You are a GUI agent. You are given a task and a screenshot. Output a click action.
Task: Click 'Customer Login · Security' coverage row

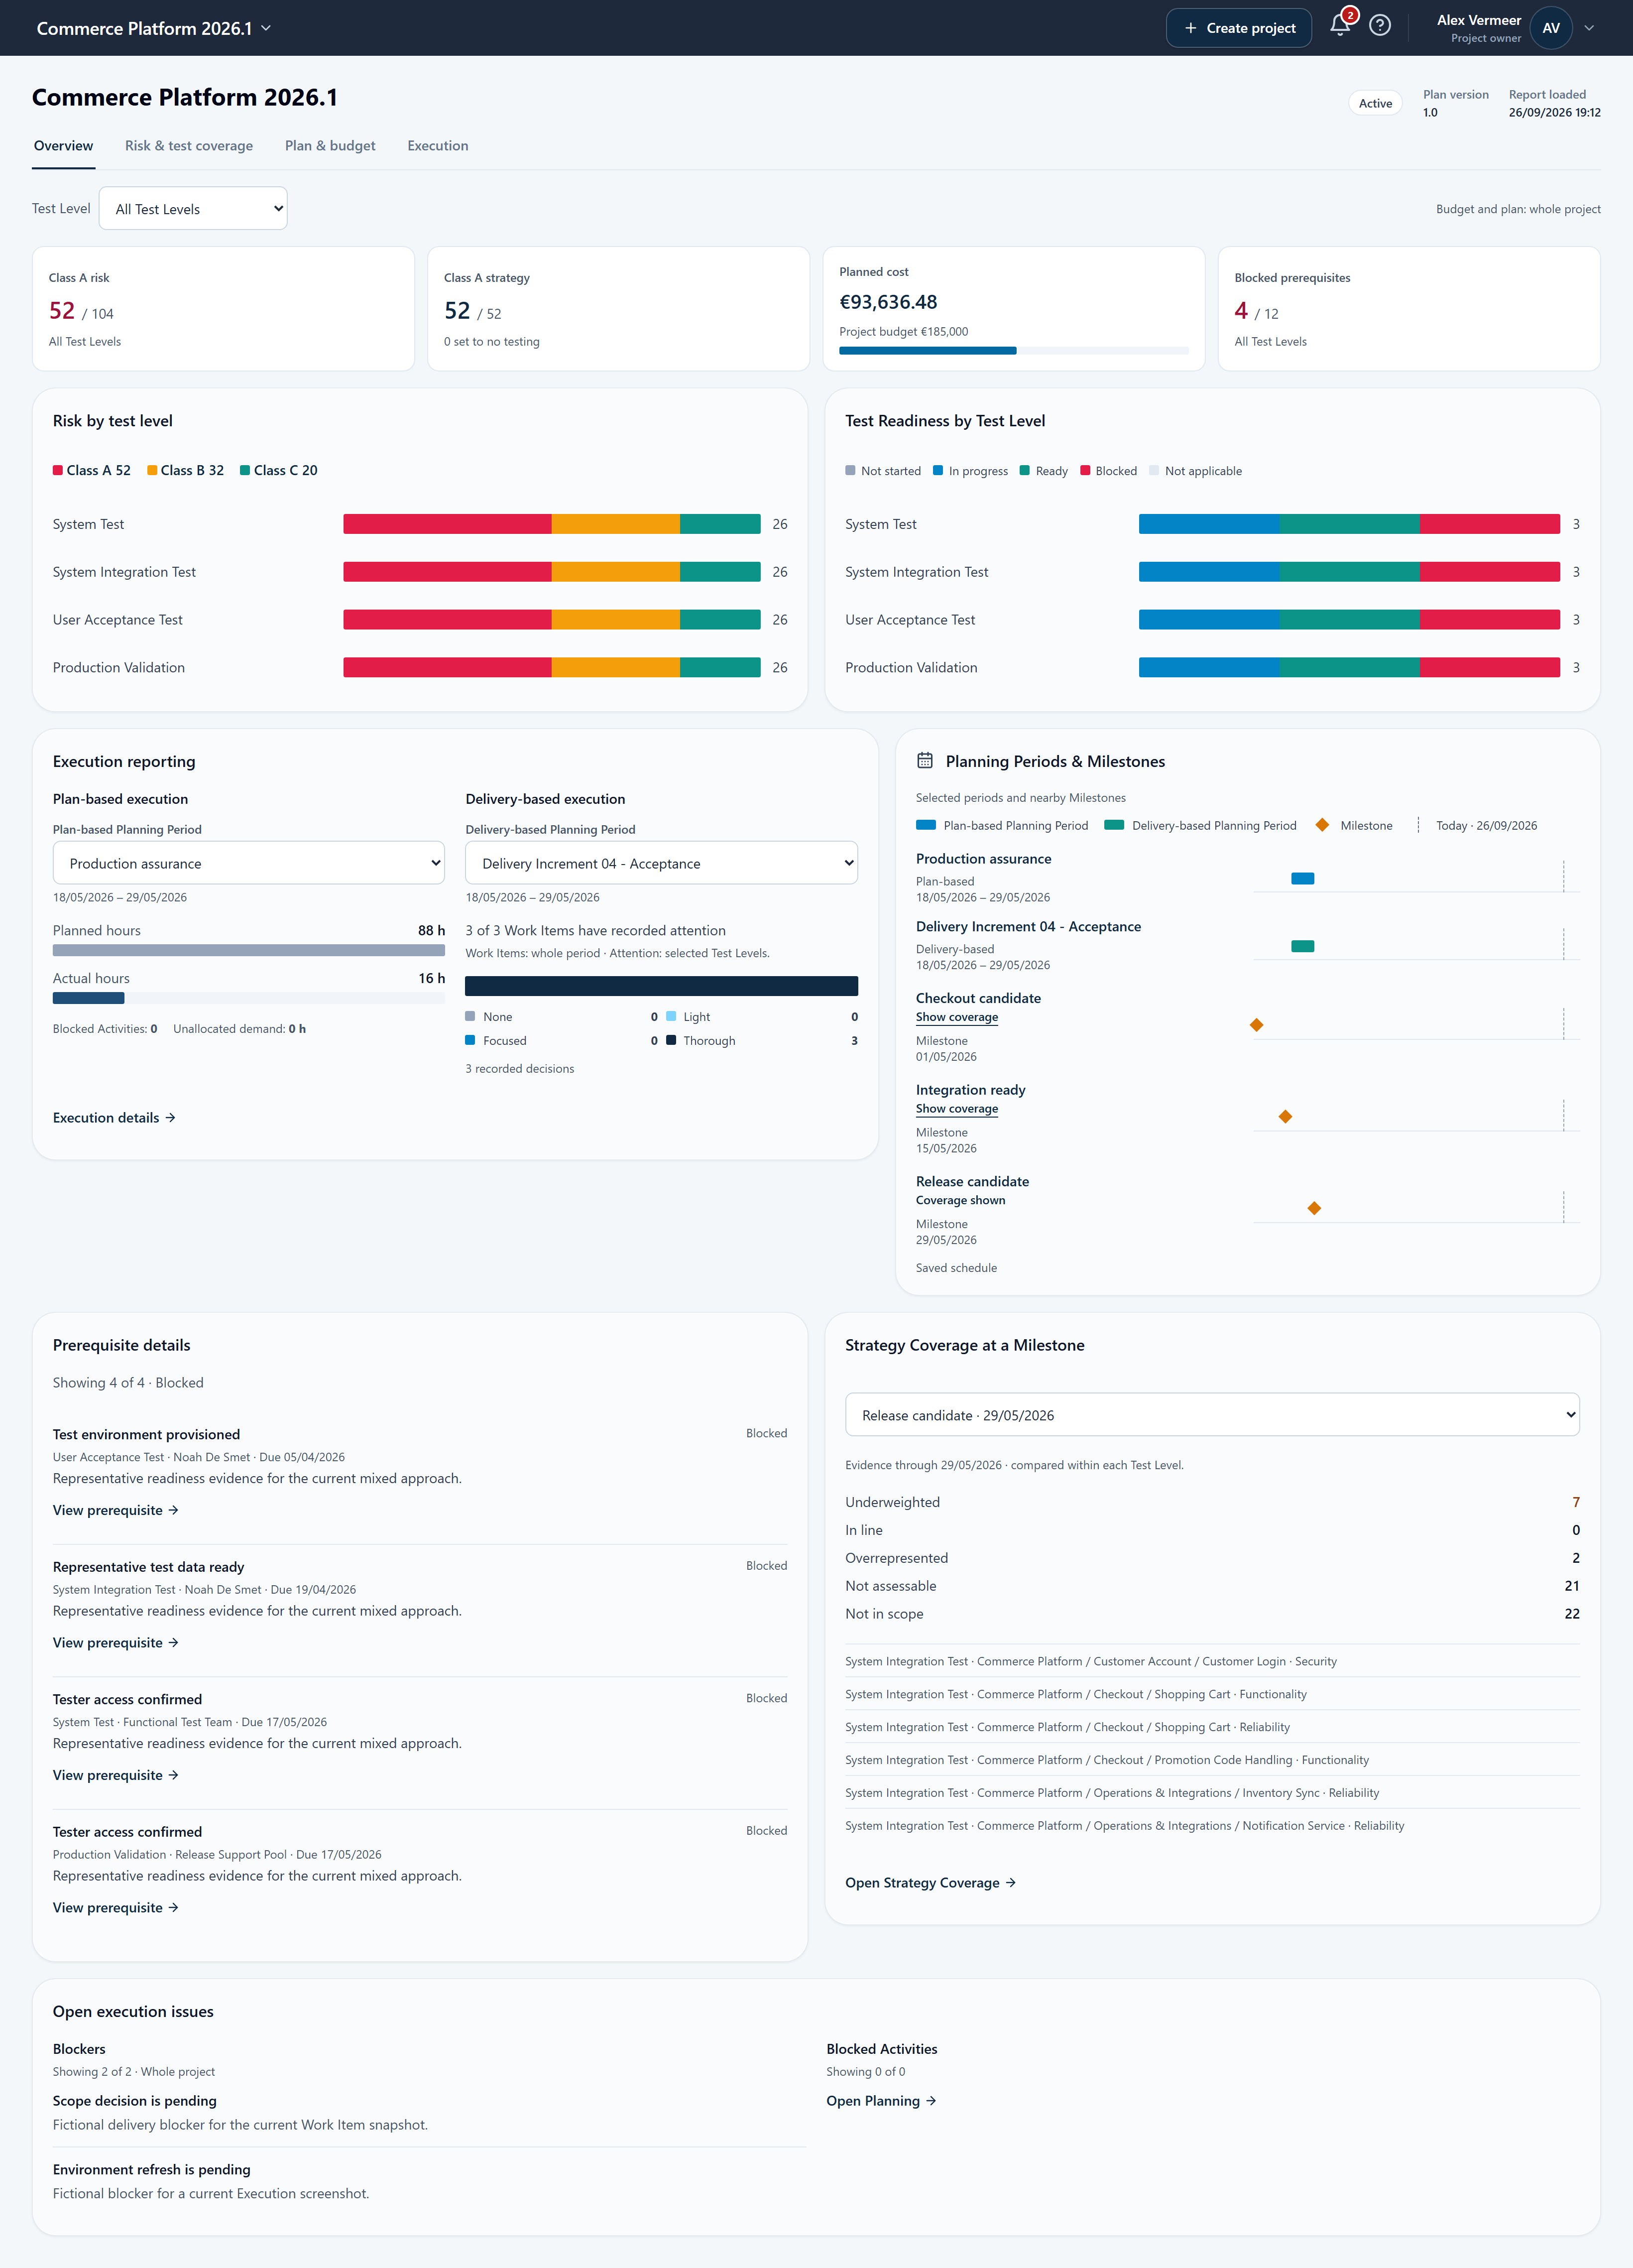[x=1212, y=1661]
